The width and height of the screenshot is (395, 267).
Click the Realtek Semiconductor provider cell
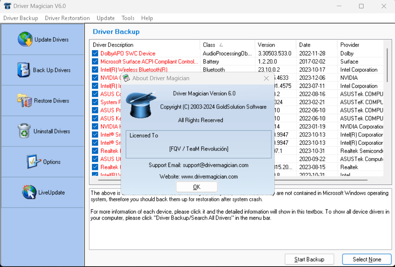[x=362, y=151]
